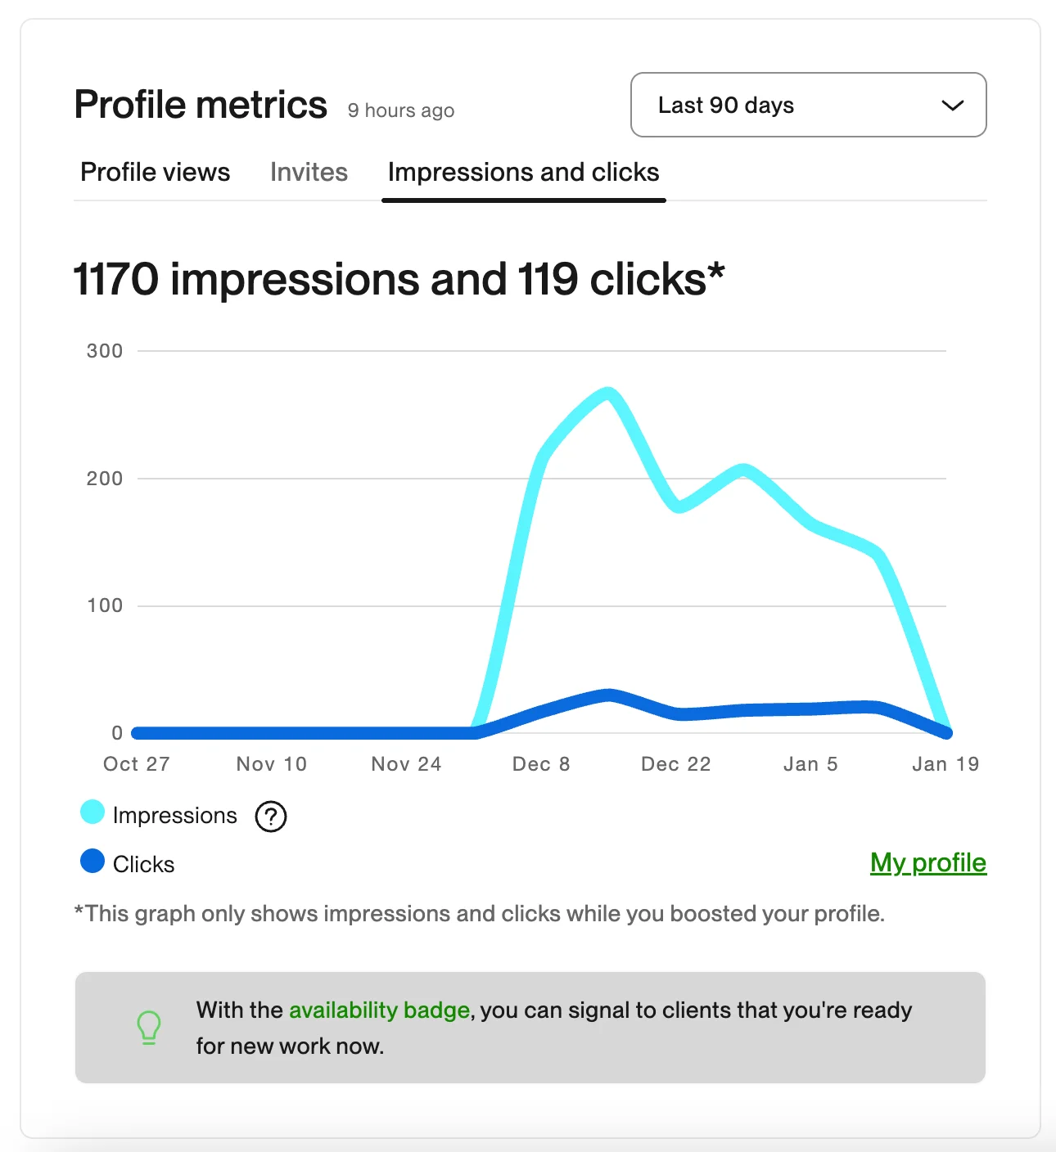Open the Last 90 days dropdown
The height and width of the screenshot is (1152, 1056).
[x=808, y=105]
